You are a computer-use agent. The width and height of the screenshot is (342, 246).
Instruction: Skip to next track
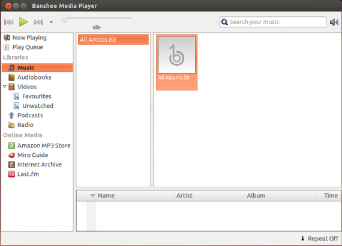[x=38, y=22]
